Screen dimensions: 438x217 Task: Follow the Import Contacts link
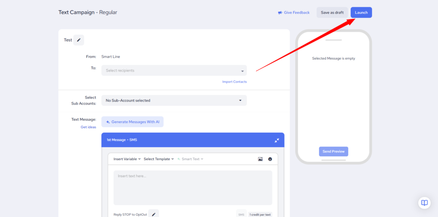[234, 82]
